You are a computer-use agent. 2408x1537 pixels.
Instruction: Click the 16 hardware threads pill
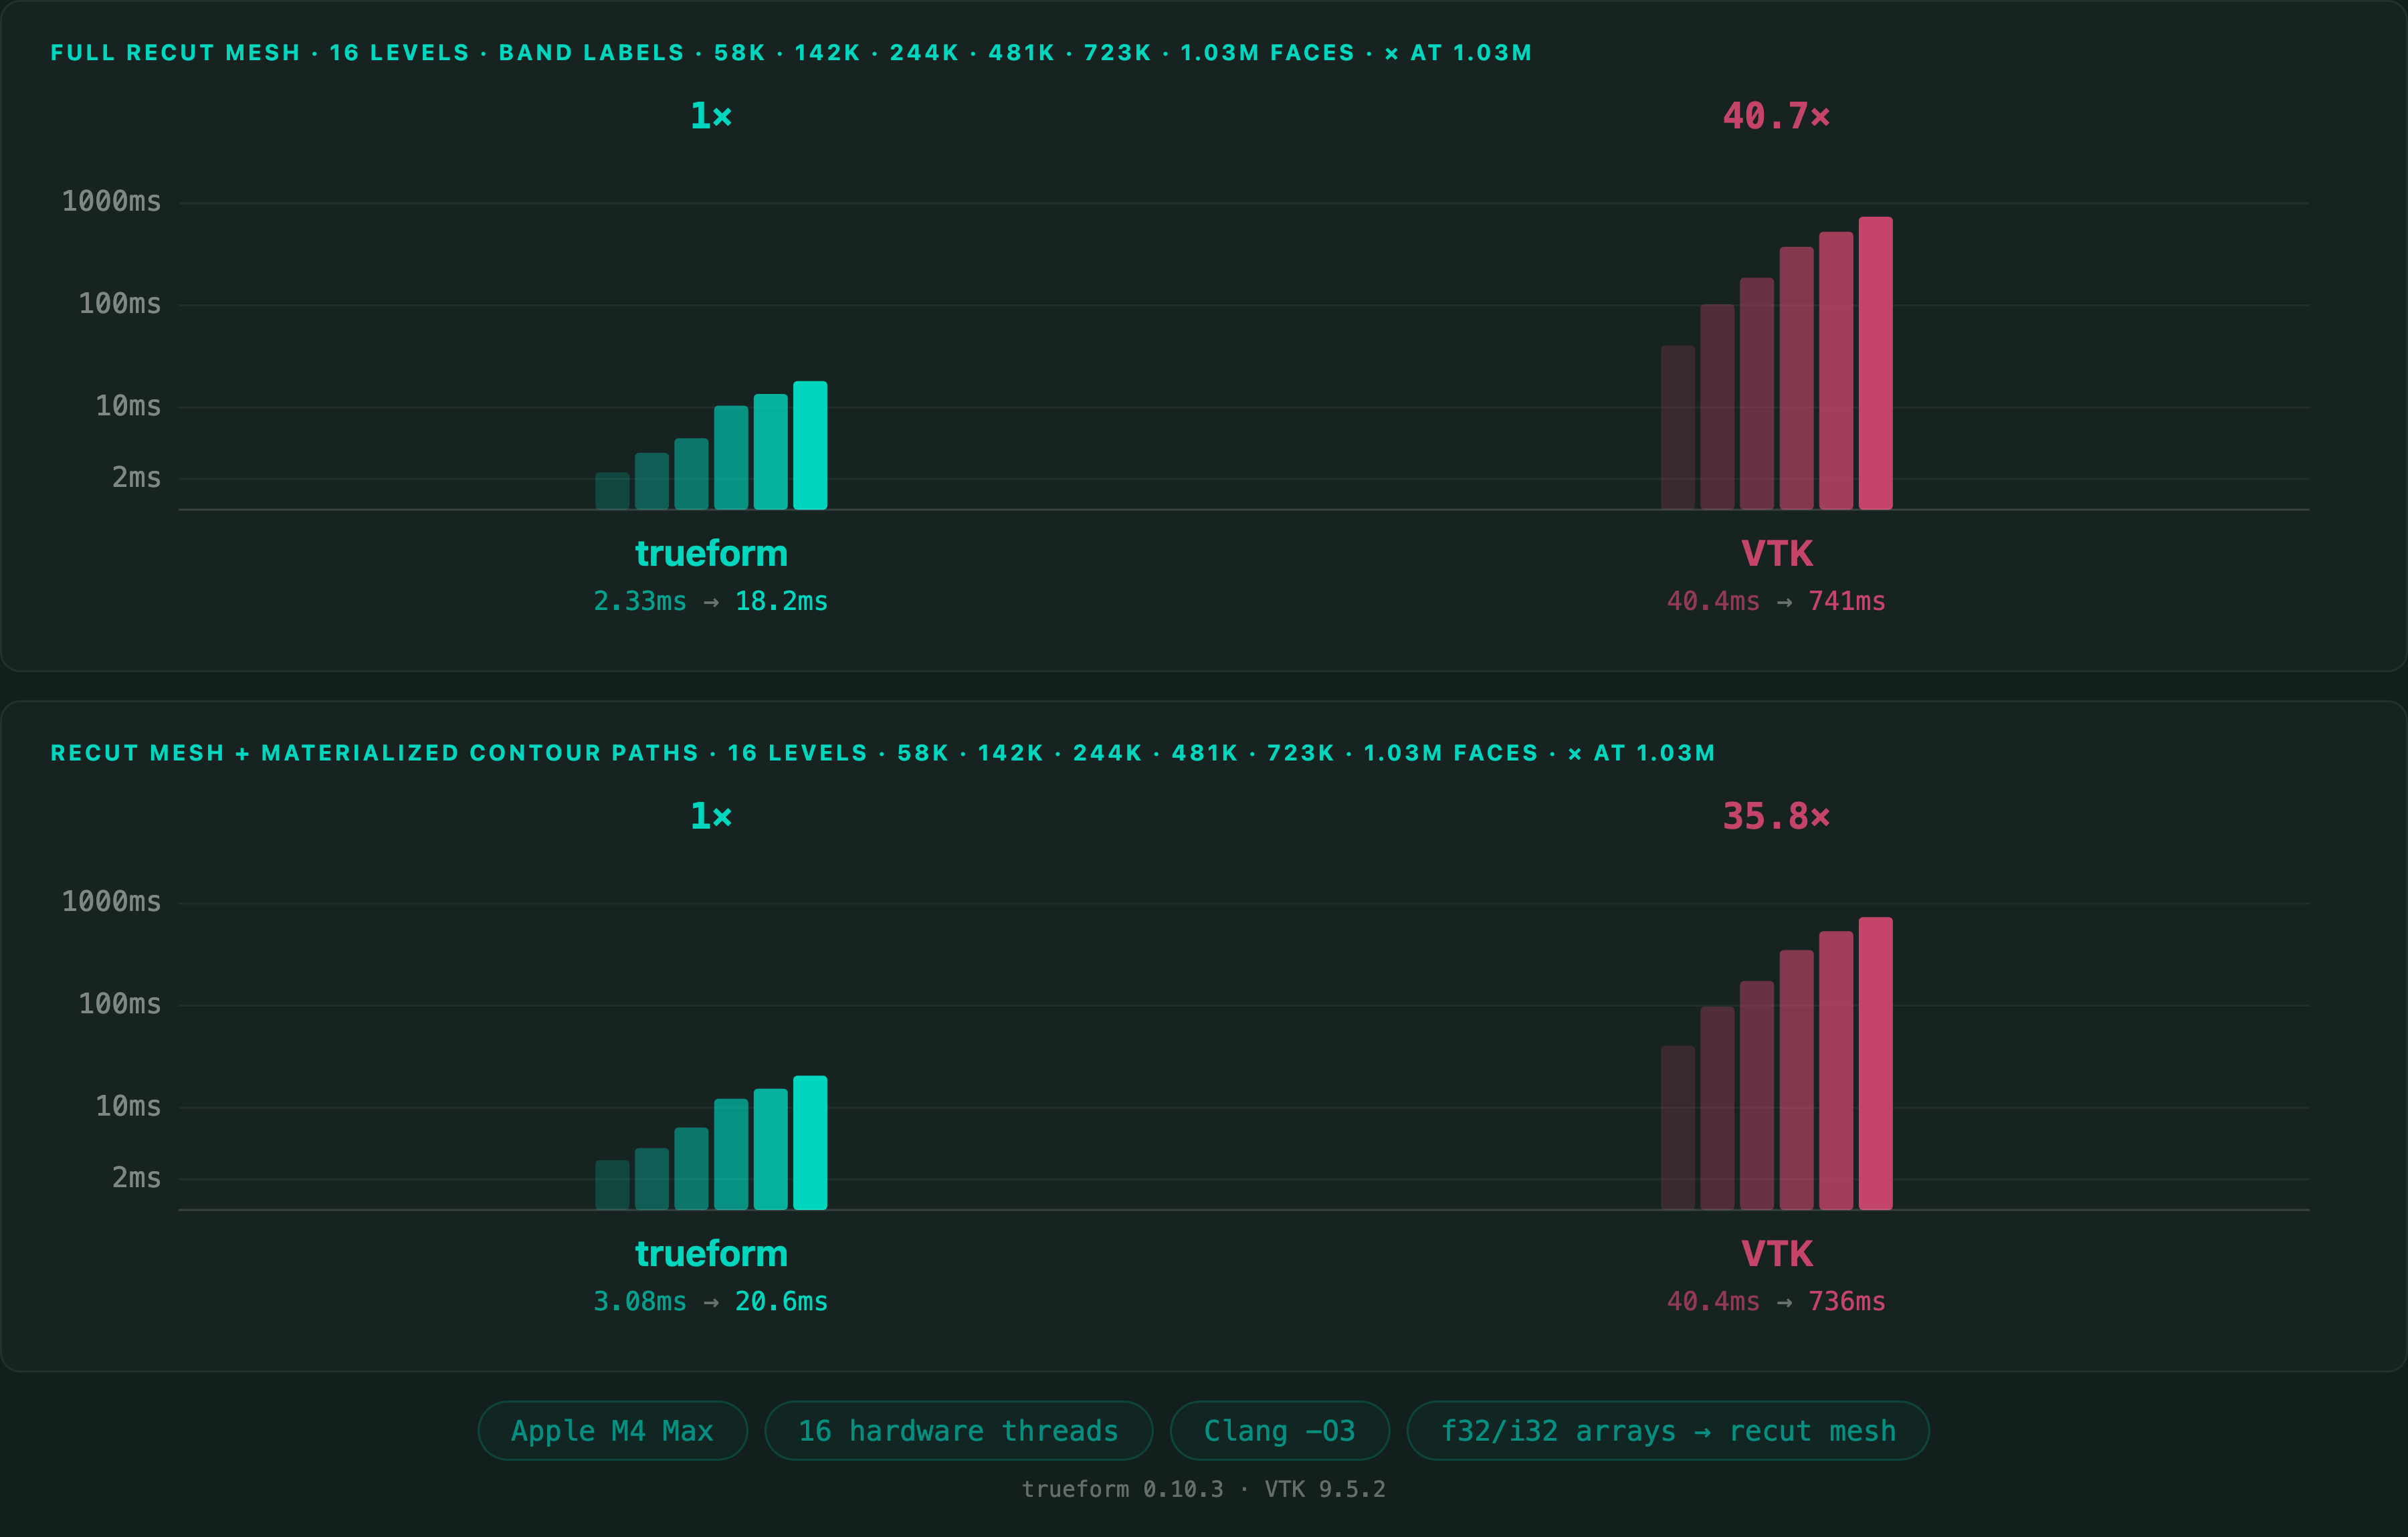pos(958,1431)
